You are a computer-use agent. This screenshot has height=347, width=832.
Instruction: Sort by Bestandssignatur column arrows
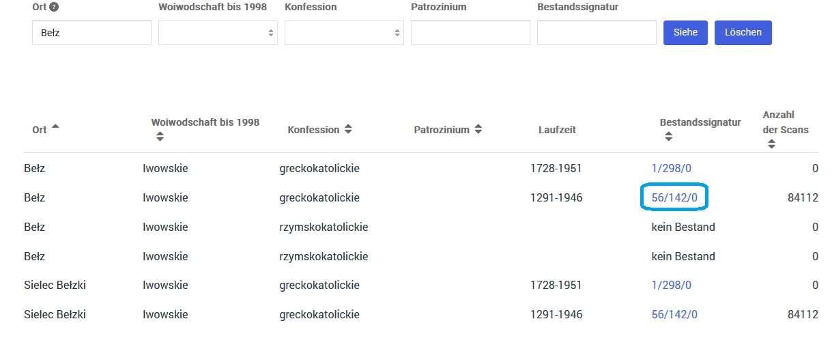668,137
